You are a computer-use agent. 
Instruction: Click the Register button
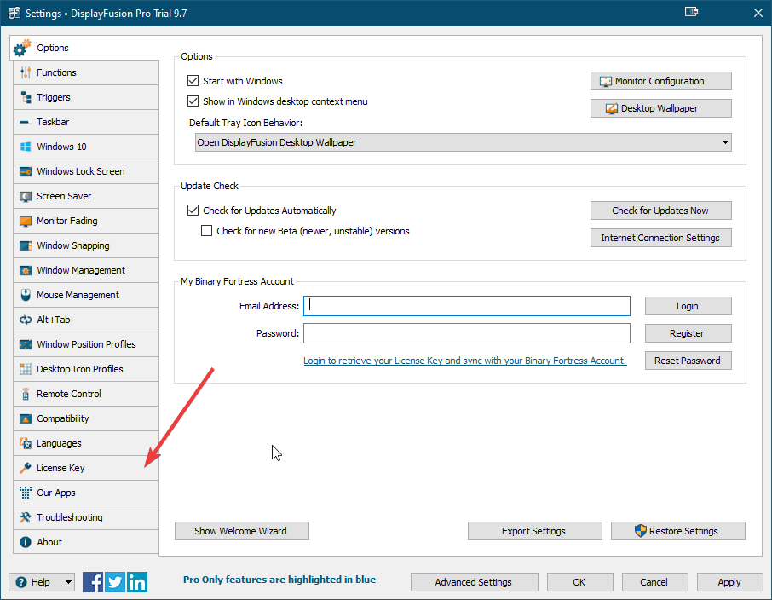click(688, 333)
